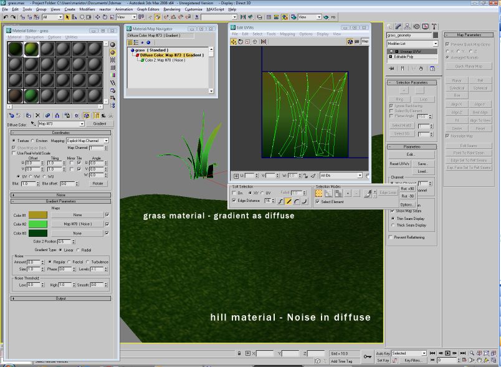The image size is (501, 367).
Task: Choose the Select and Move tool
Action: [x=97, y=17]
